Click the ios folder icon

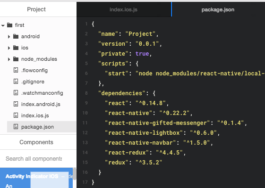(16, 48)
